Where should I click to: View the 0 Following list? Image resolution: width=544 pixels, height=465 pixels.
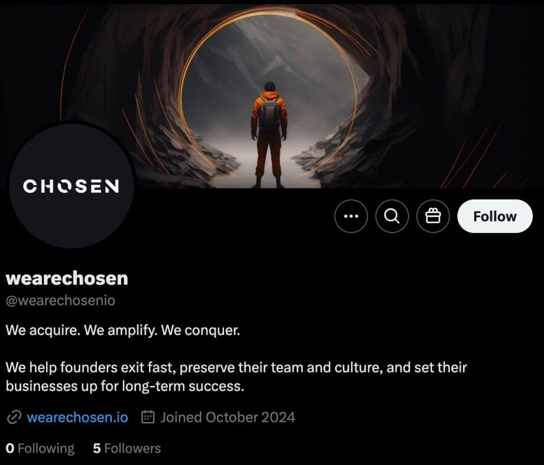point(40,448)
